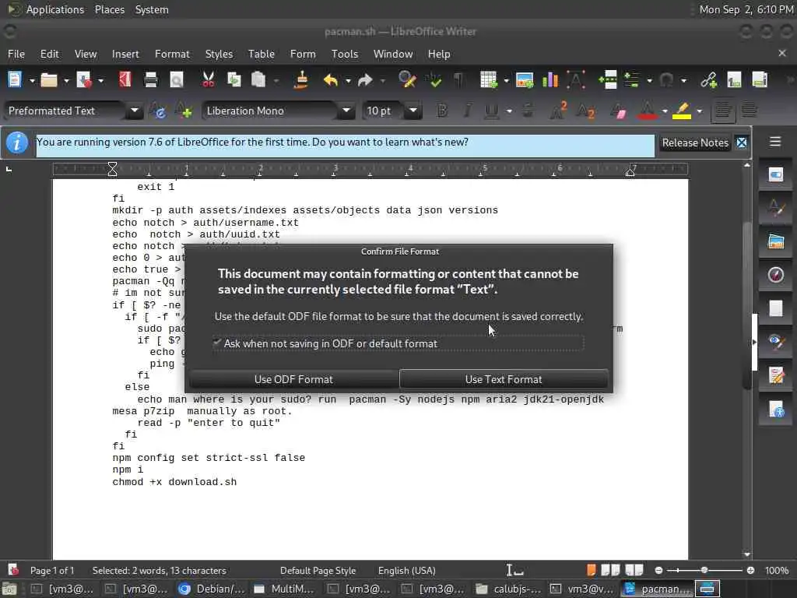
Task: Click the Insert Chart icon
Action: (550, 80)
